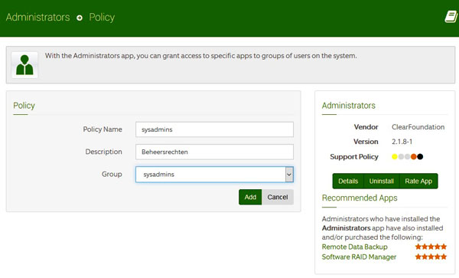The width and height of the screenshot is (459, 278).
Task: Click the black support policy dot
Action: click(420, 157)
